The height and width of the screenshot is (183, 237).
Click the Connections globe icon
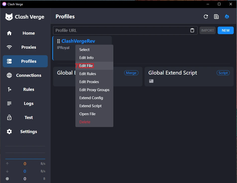pyautogui.click(x=9, y=75)
